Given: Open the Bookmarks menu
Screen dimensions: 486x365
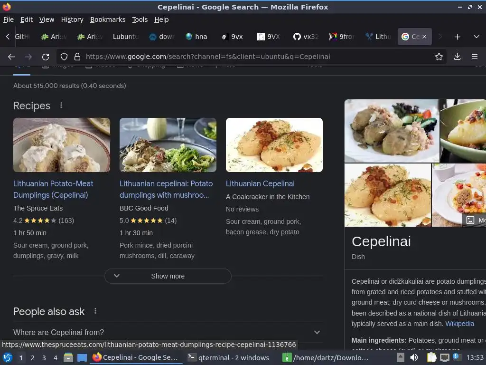Looking at the screenshot, I should 108,19.
